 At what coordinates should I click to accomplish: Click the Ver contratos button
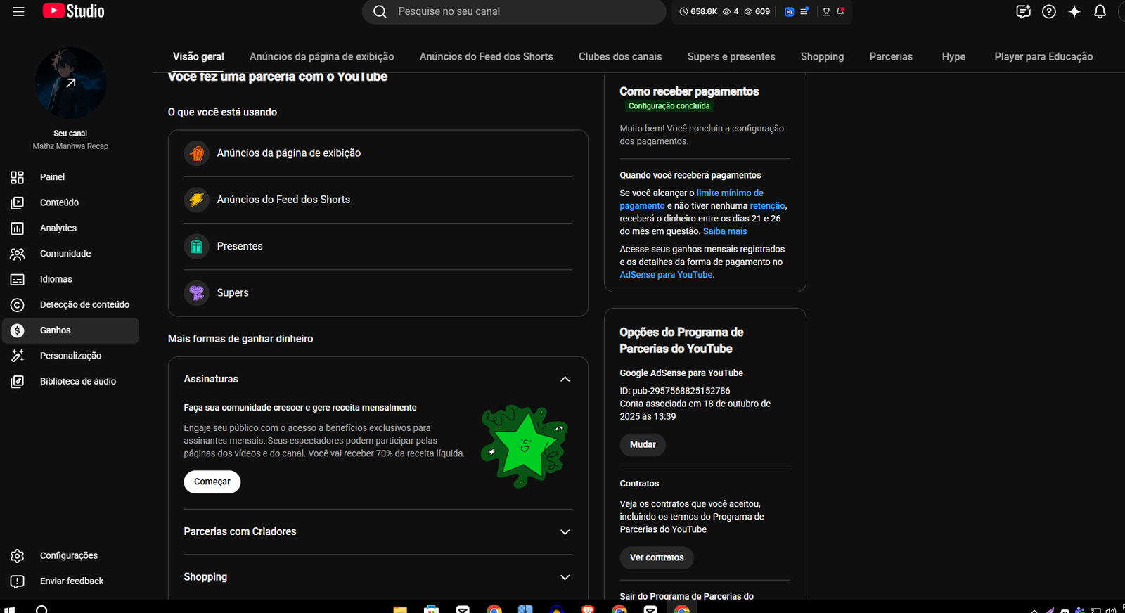click(x=657, y=557)
